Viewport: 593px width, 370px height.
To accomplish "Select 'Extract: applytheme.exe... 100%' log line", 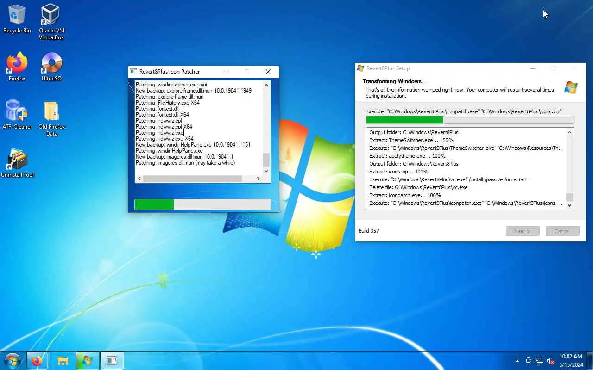I will pos(407,156).
